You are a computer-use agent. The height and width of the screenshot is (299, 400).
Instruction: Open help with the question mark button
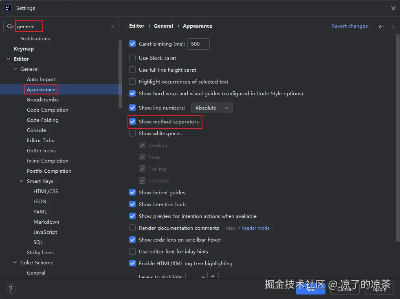pos(10,288)
